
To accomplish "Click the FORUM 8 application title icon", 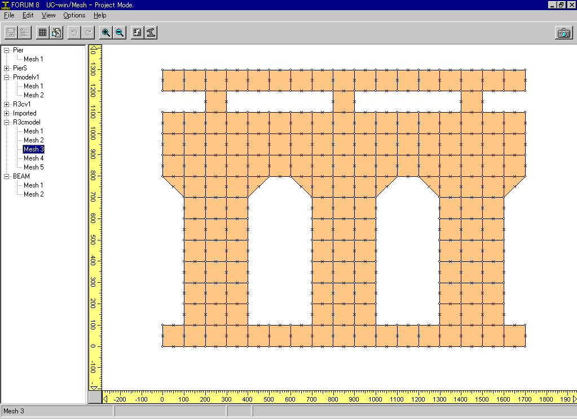I will (5, 5).
